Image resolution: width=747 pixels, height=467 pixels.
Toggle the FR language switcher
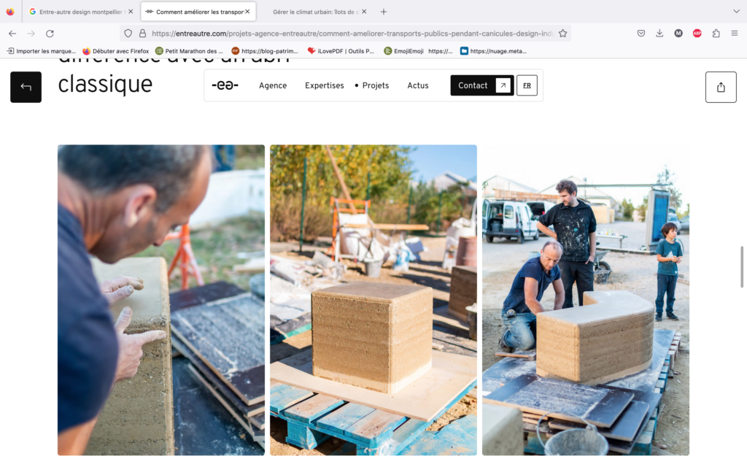(527, 85)
